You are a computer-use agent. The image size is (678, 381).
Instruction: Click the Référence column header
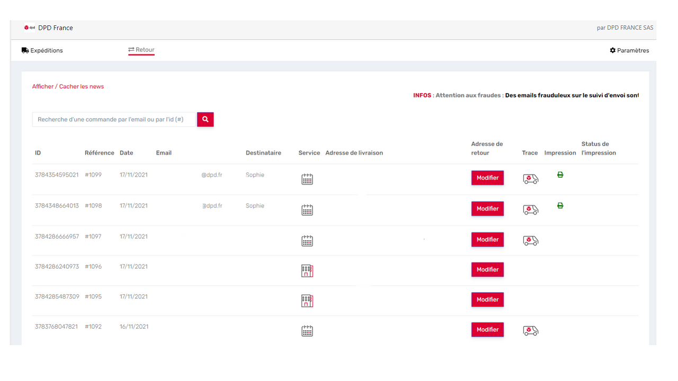(100, 153)
